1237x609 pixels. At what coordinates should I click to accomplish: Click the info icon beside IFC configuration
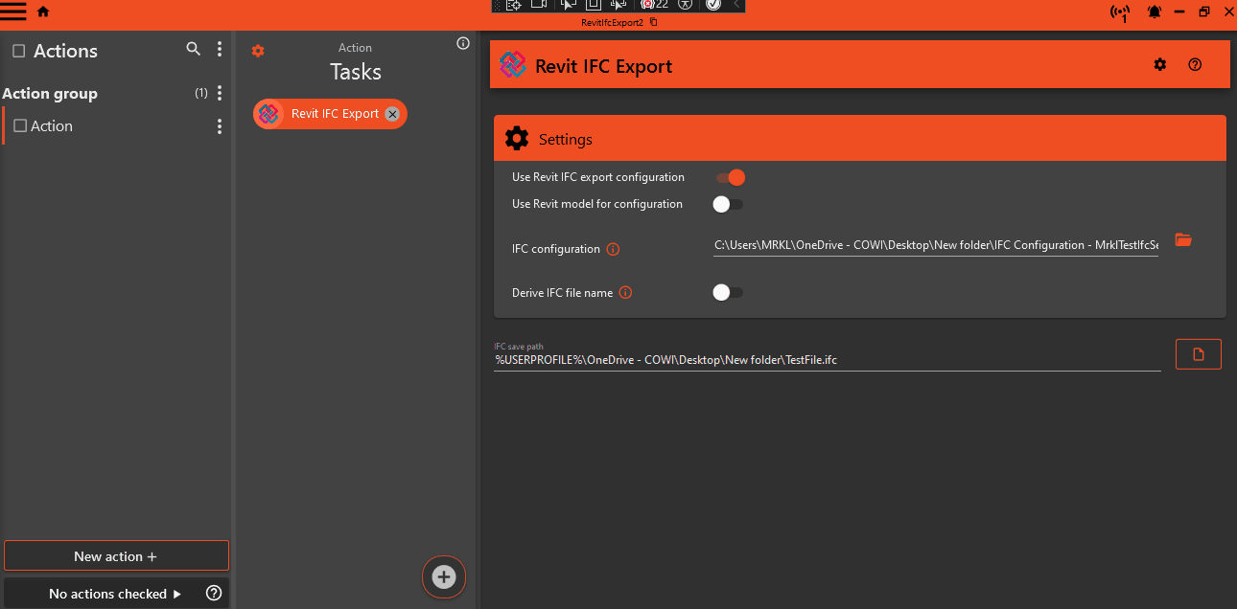tap(613, 249)
